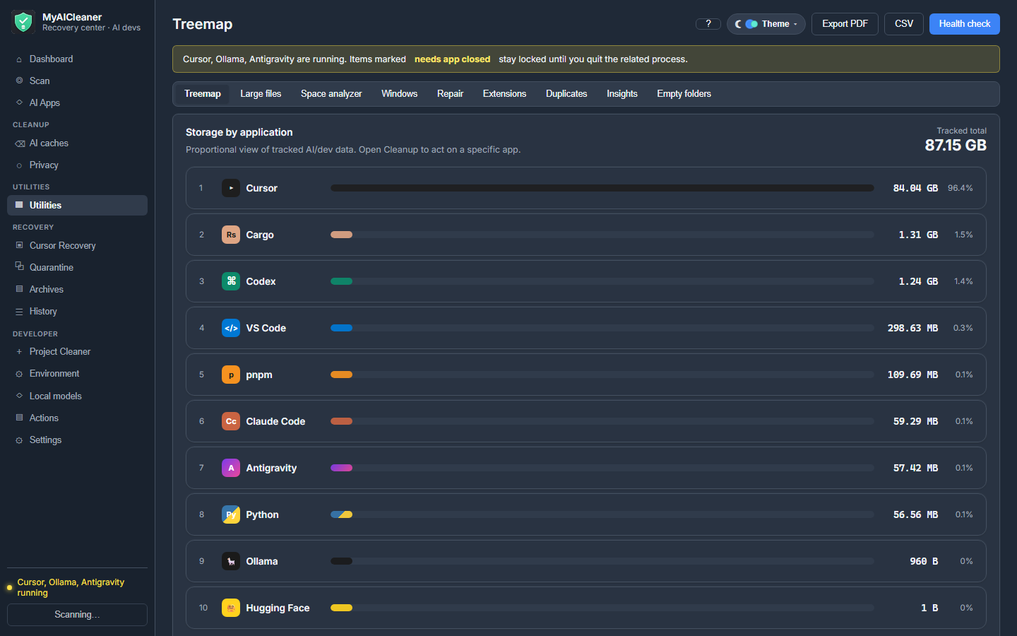Switch to the Duplicates tab
1017x636 pixels.
566,94
